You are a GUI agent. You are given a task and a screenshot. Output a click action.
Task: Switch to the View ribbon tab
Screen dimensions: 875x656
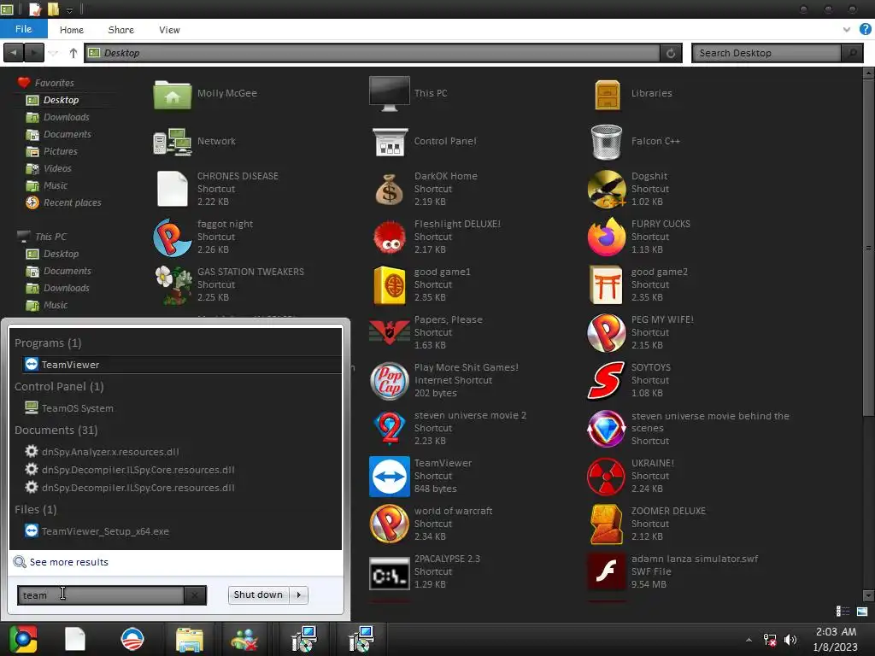point(169,30)
